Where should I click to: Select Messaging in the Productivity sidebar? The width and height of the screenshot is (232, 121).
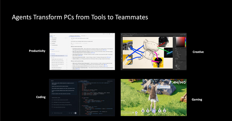pos(54,41)
